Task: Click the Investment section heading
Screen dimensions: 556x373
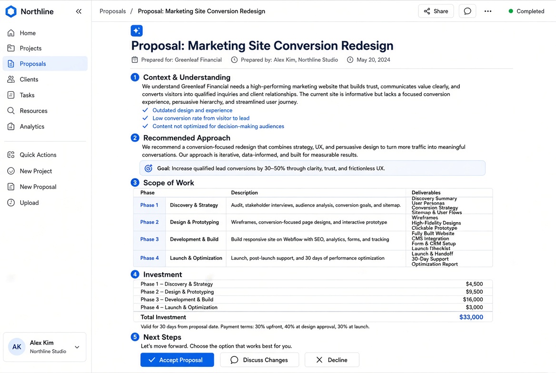Action: tap(163, 275)
